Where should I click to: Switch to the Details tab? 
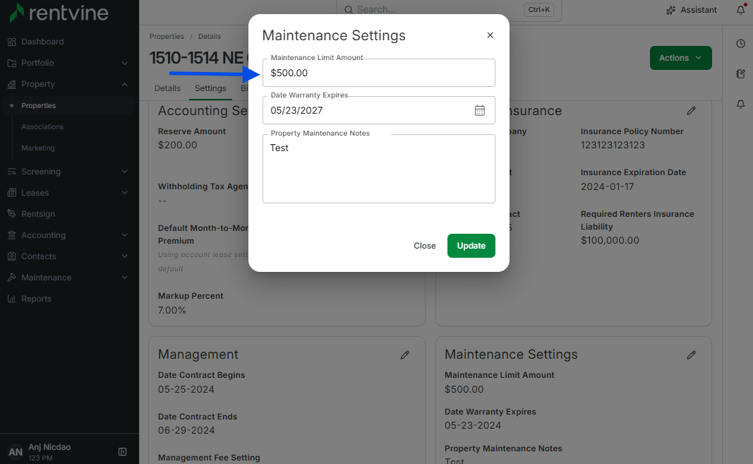pyautogui.click(x=167, y=88)
